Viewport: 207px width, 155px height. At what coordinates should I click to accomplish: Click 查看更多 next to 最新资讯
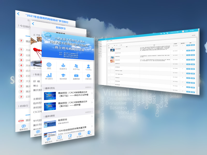point(89,87)
